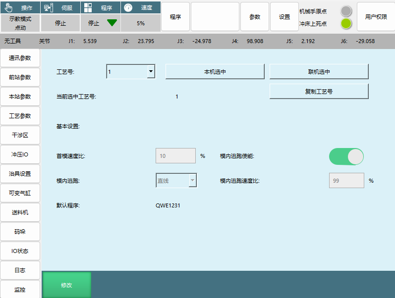Viewport: 395px width, 298px height.
Task: Open the 5% speed selector
Action: pyautogui.click(x=141, y=23)
